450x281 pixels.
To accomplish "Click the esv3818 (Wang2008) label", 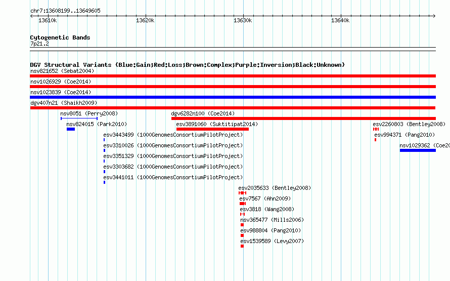I will tap(267, 209).
